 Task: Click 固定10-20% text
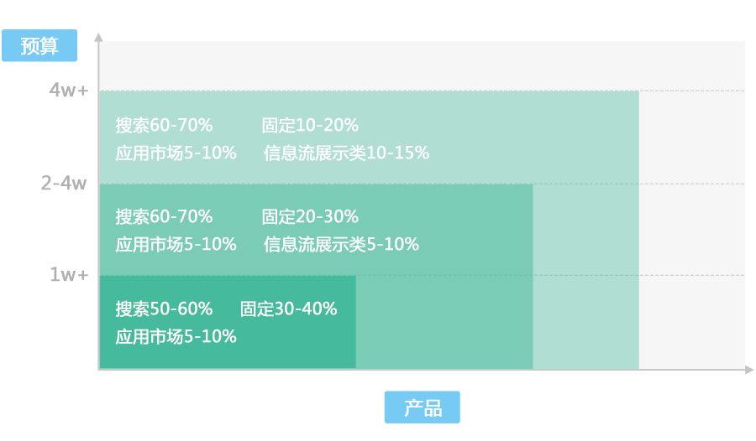click(x=310, y=125)
